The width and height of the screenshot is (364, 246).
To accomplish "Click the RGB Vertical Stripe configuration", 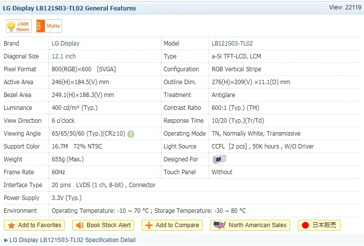I will coord(236,69).
